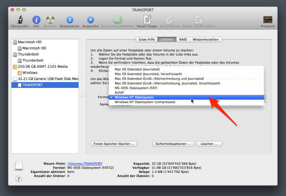Choose Mac OS Extended (Groß-/Kleinschreibung und Journaled)

(186, 79)
